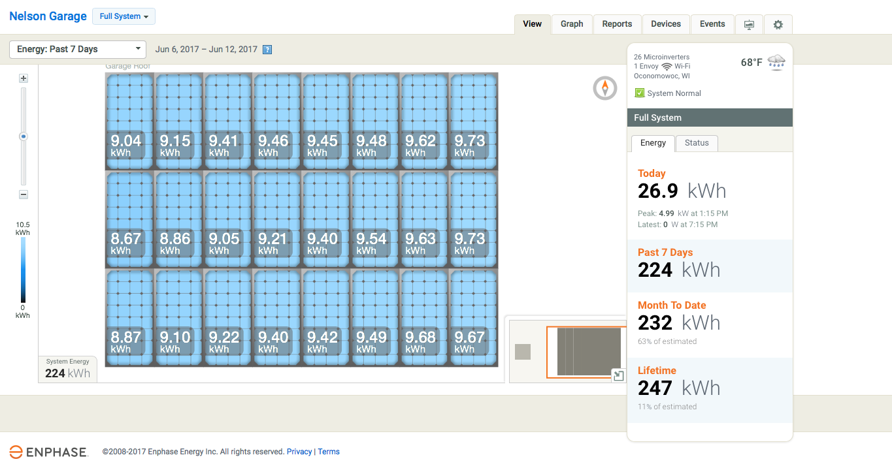The width and height of the screenshot is (892, 470).
Task: Switch to the Graph tab
Action: coord(572,24)
